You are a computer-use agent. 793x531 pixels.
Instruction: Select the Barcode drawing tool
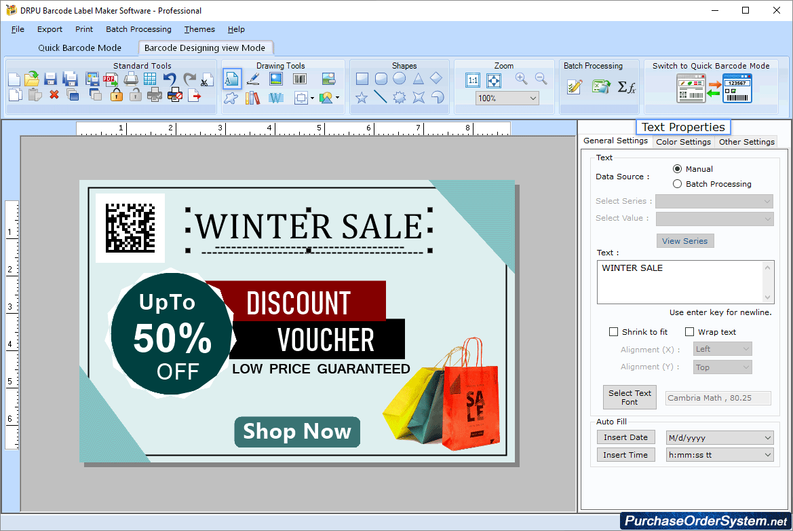[300, 79]
